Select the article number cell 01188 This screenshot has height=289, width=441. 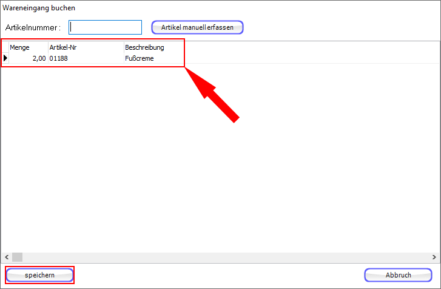[x=85, y=58]
